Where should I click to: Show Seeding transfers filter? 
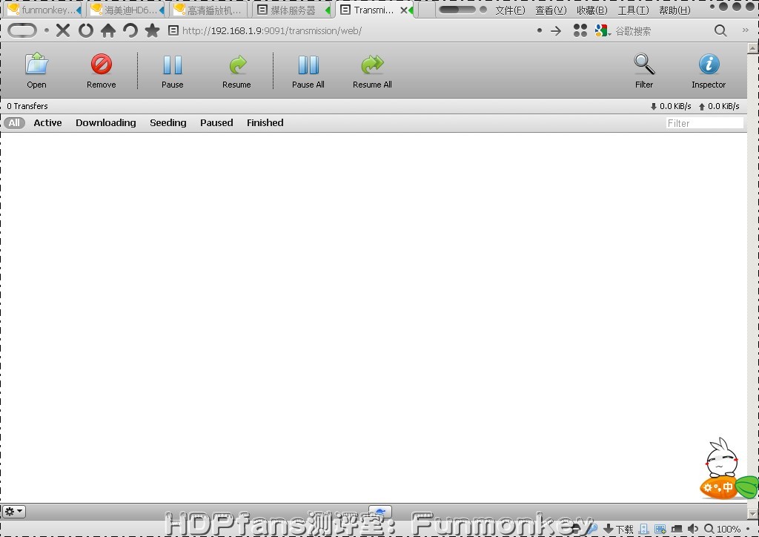point(168,123)
